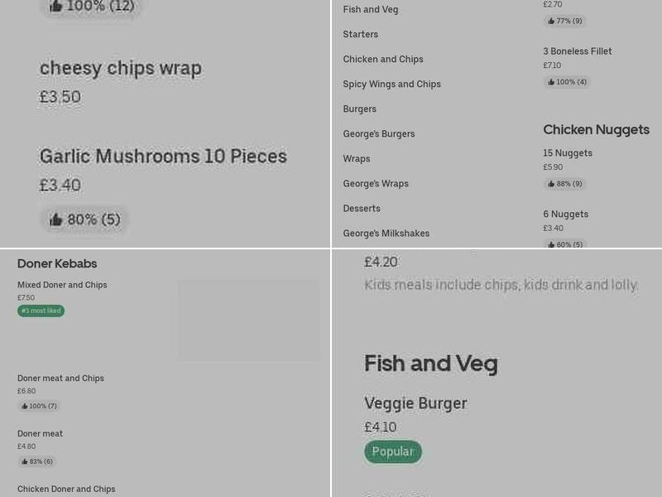Image resolution: width=662 pixels, height=497 pixels.
Task: Open the Desserts menu section
Action: tap(362, 208)
